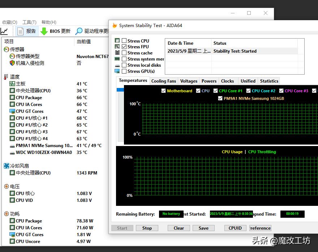Toggle the Motherboard graph checkbox
The width and height of the screenshot is (318, 252).
click(x=163, y=91)
